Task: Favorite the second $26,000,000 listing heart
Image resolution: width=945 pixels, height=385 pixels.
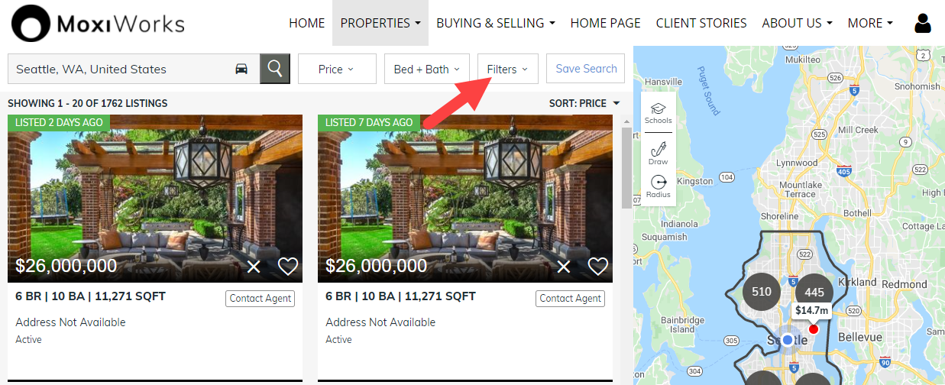Action: tap(598, 266)
